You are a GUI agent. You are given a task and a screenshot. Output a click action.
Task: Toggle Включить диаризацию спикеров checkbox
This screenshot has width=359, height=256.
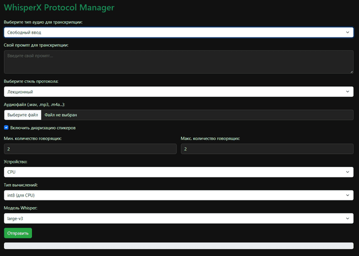(6, 128)
